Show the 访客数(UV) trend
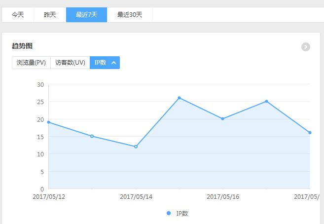Image resolution: width=324 pixels, height=224 pixels. (x=70, y=63)
